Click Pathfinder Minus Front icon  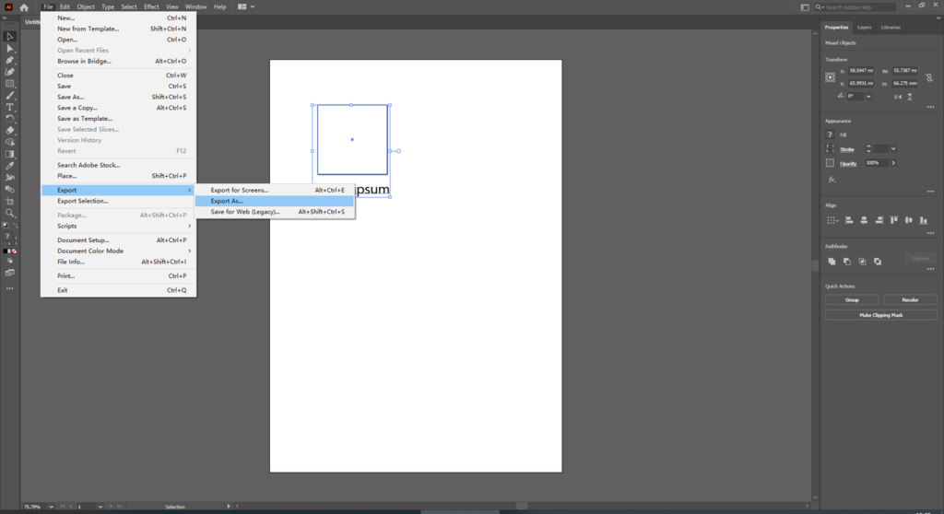pyautogui.click(x=847, y=262)
